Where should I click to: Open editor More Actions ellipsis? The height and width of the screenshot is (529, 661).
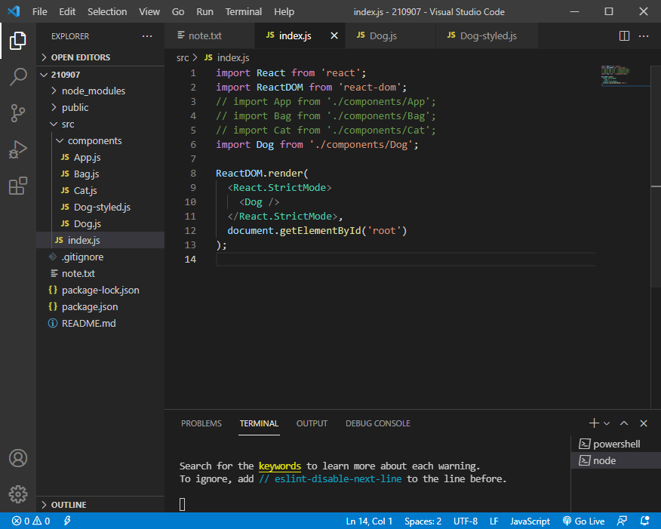pyautogui.click(x=644, y=36)
